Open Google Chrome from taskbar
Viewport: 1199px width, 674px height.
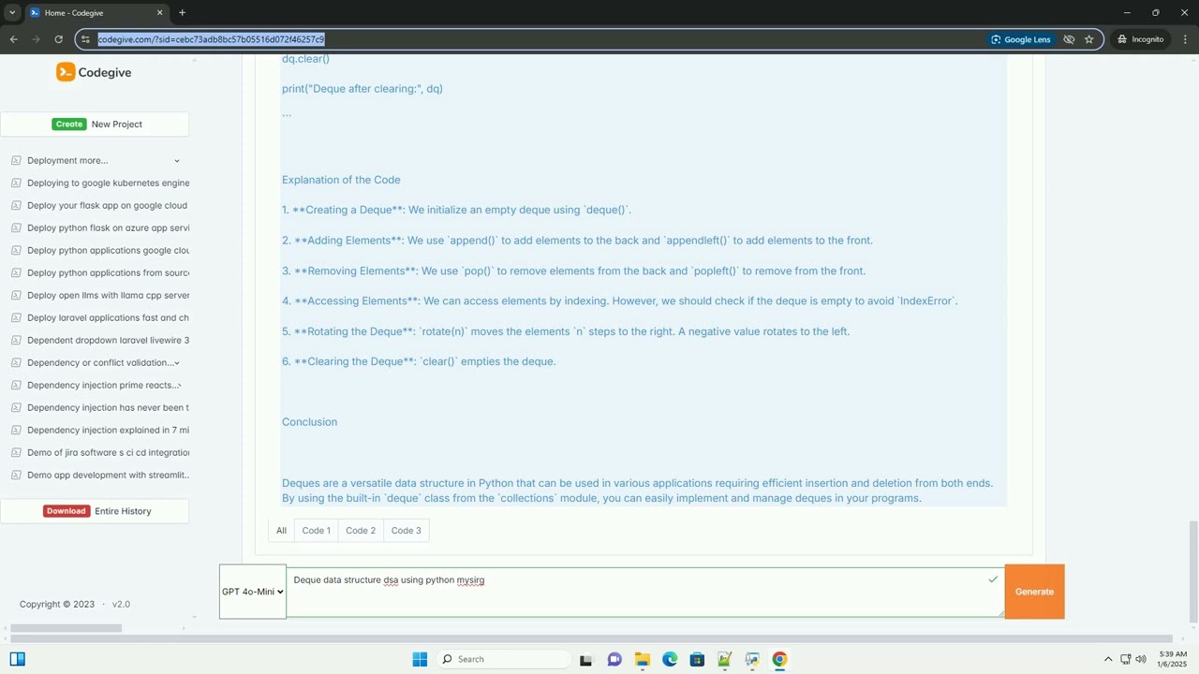coord(779,659)
